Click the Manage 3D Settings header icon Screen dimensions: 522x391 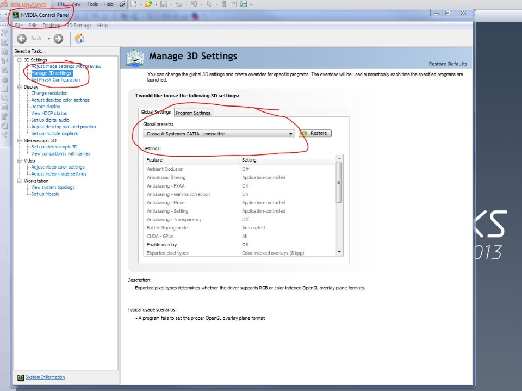[135, 58]
